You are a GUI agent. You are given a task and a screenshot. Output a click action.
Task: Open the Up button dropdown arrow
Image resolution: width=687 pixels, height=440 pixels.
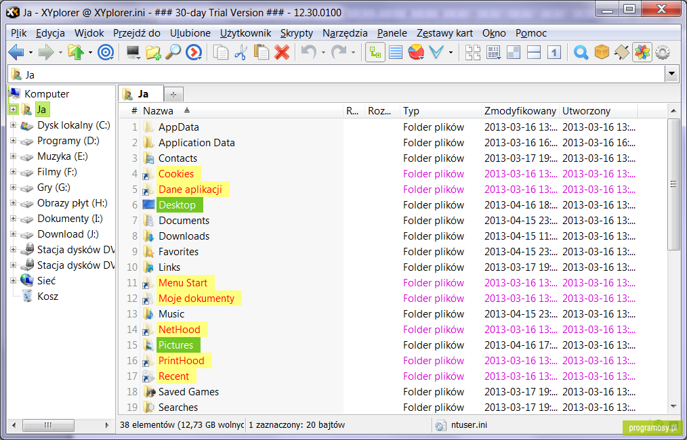[x=90, y=53]
